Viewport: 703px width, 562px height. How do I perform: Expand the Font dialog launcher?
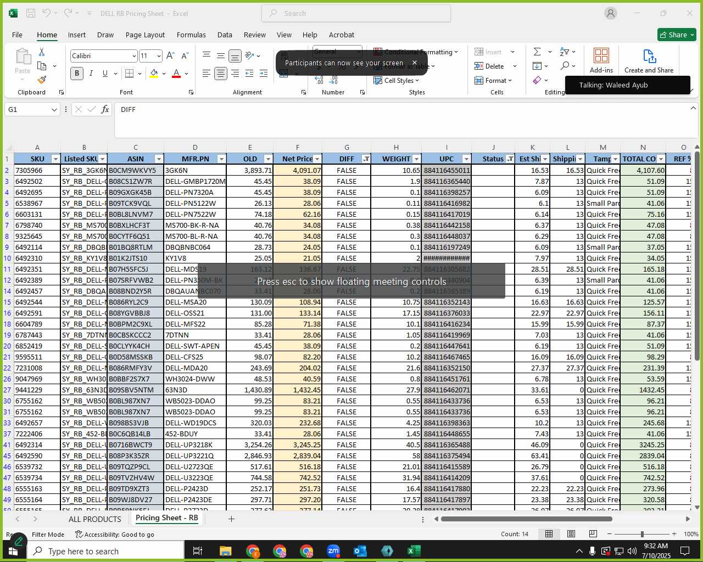click(x=191, y=92)
